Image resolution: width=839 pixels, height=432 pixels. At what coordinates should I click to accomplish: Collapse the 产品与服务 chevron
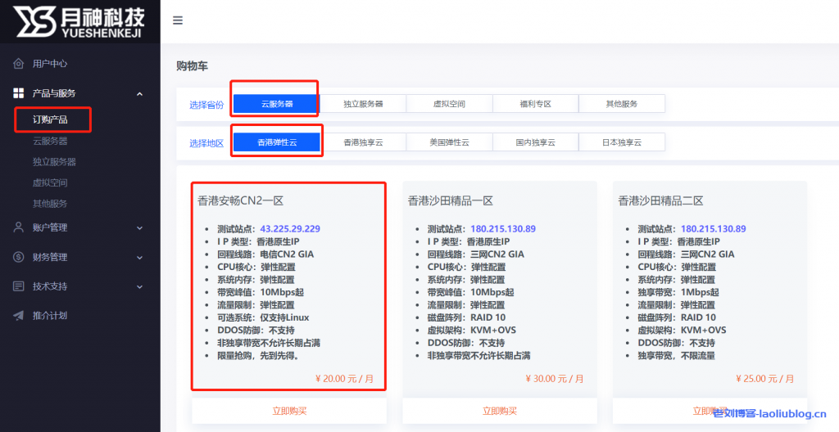click(139, 94)
